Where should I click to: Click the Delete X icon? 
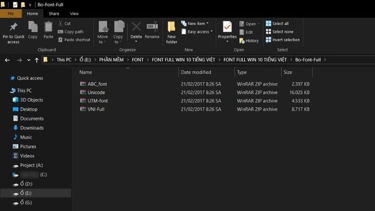click(136, 27)
